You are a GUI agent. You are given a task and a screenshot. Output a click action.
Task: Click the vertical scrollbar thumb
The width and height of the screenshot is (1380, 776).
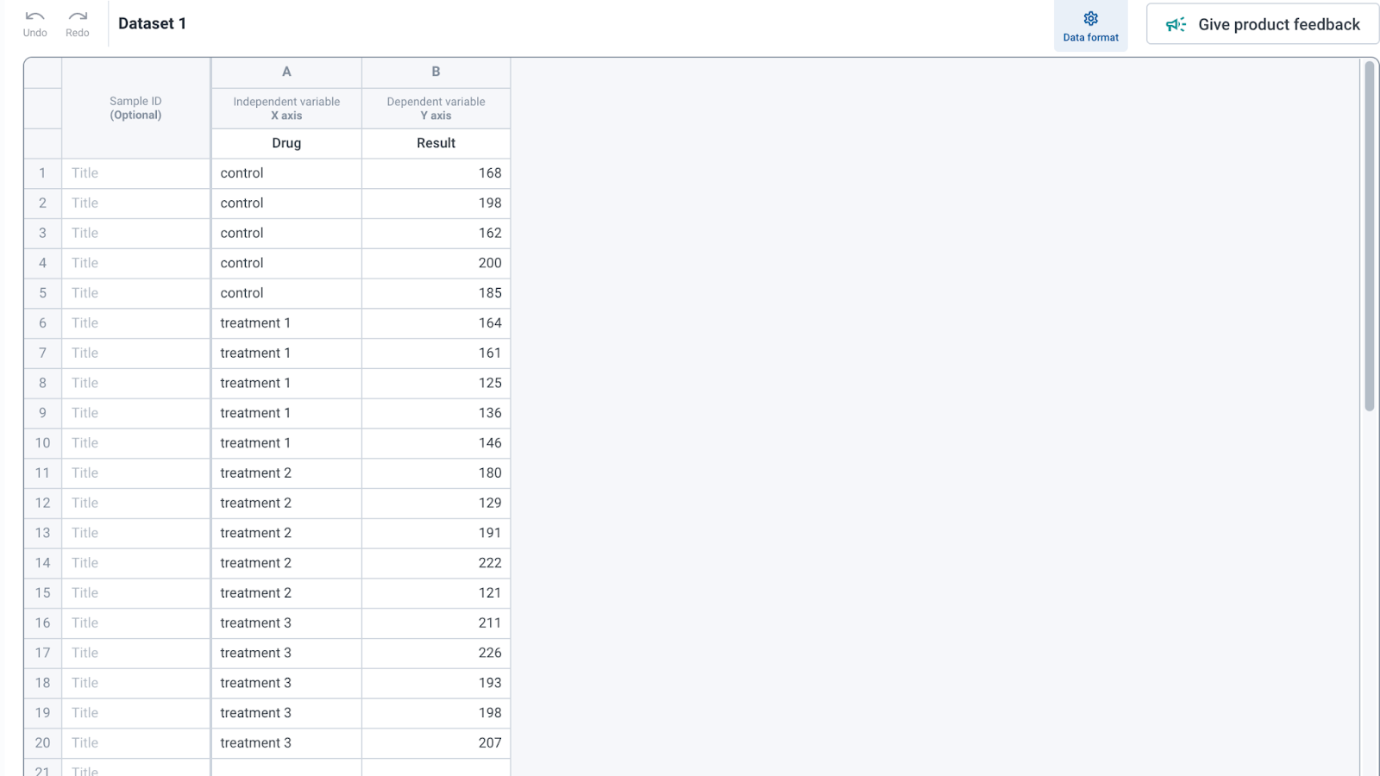(x=1369, y=235)
